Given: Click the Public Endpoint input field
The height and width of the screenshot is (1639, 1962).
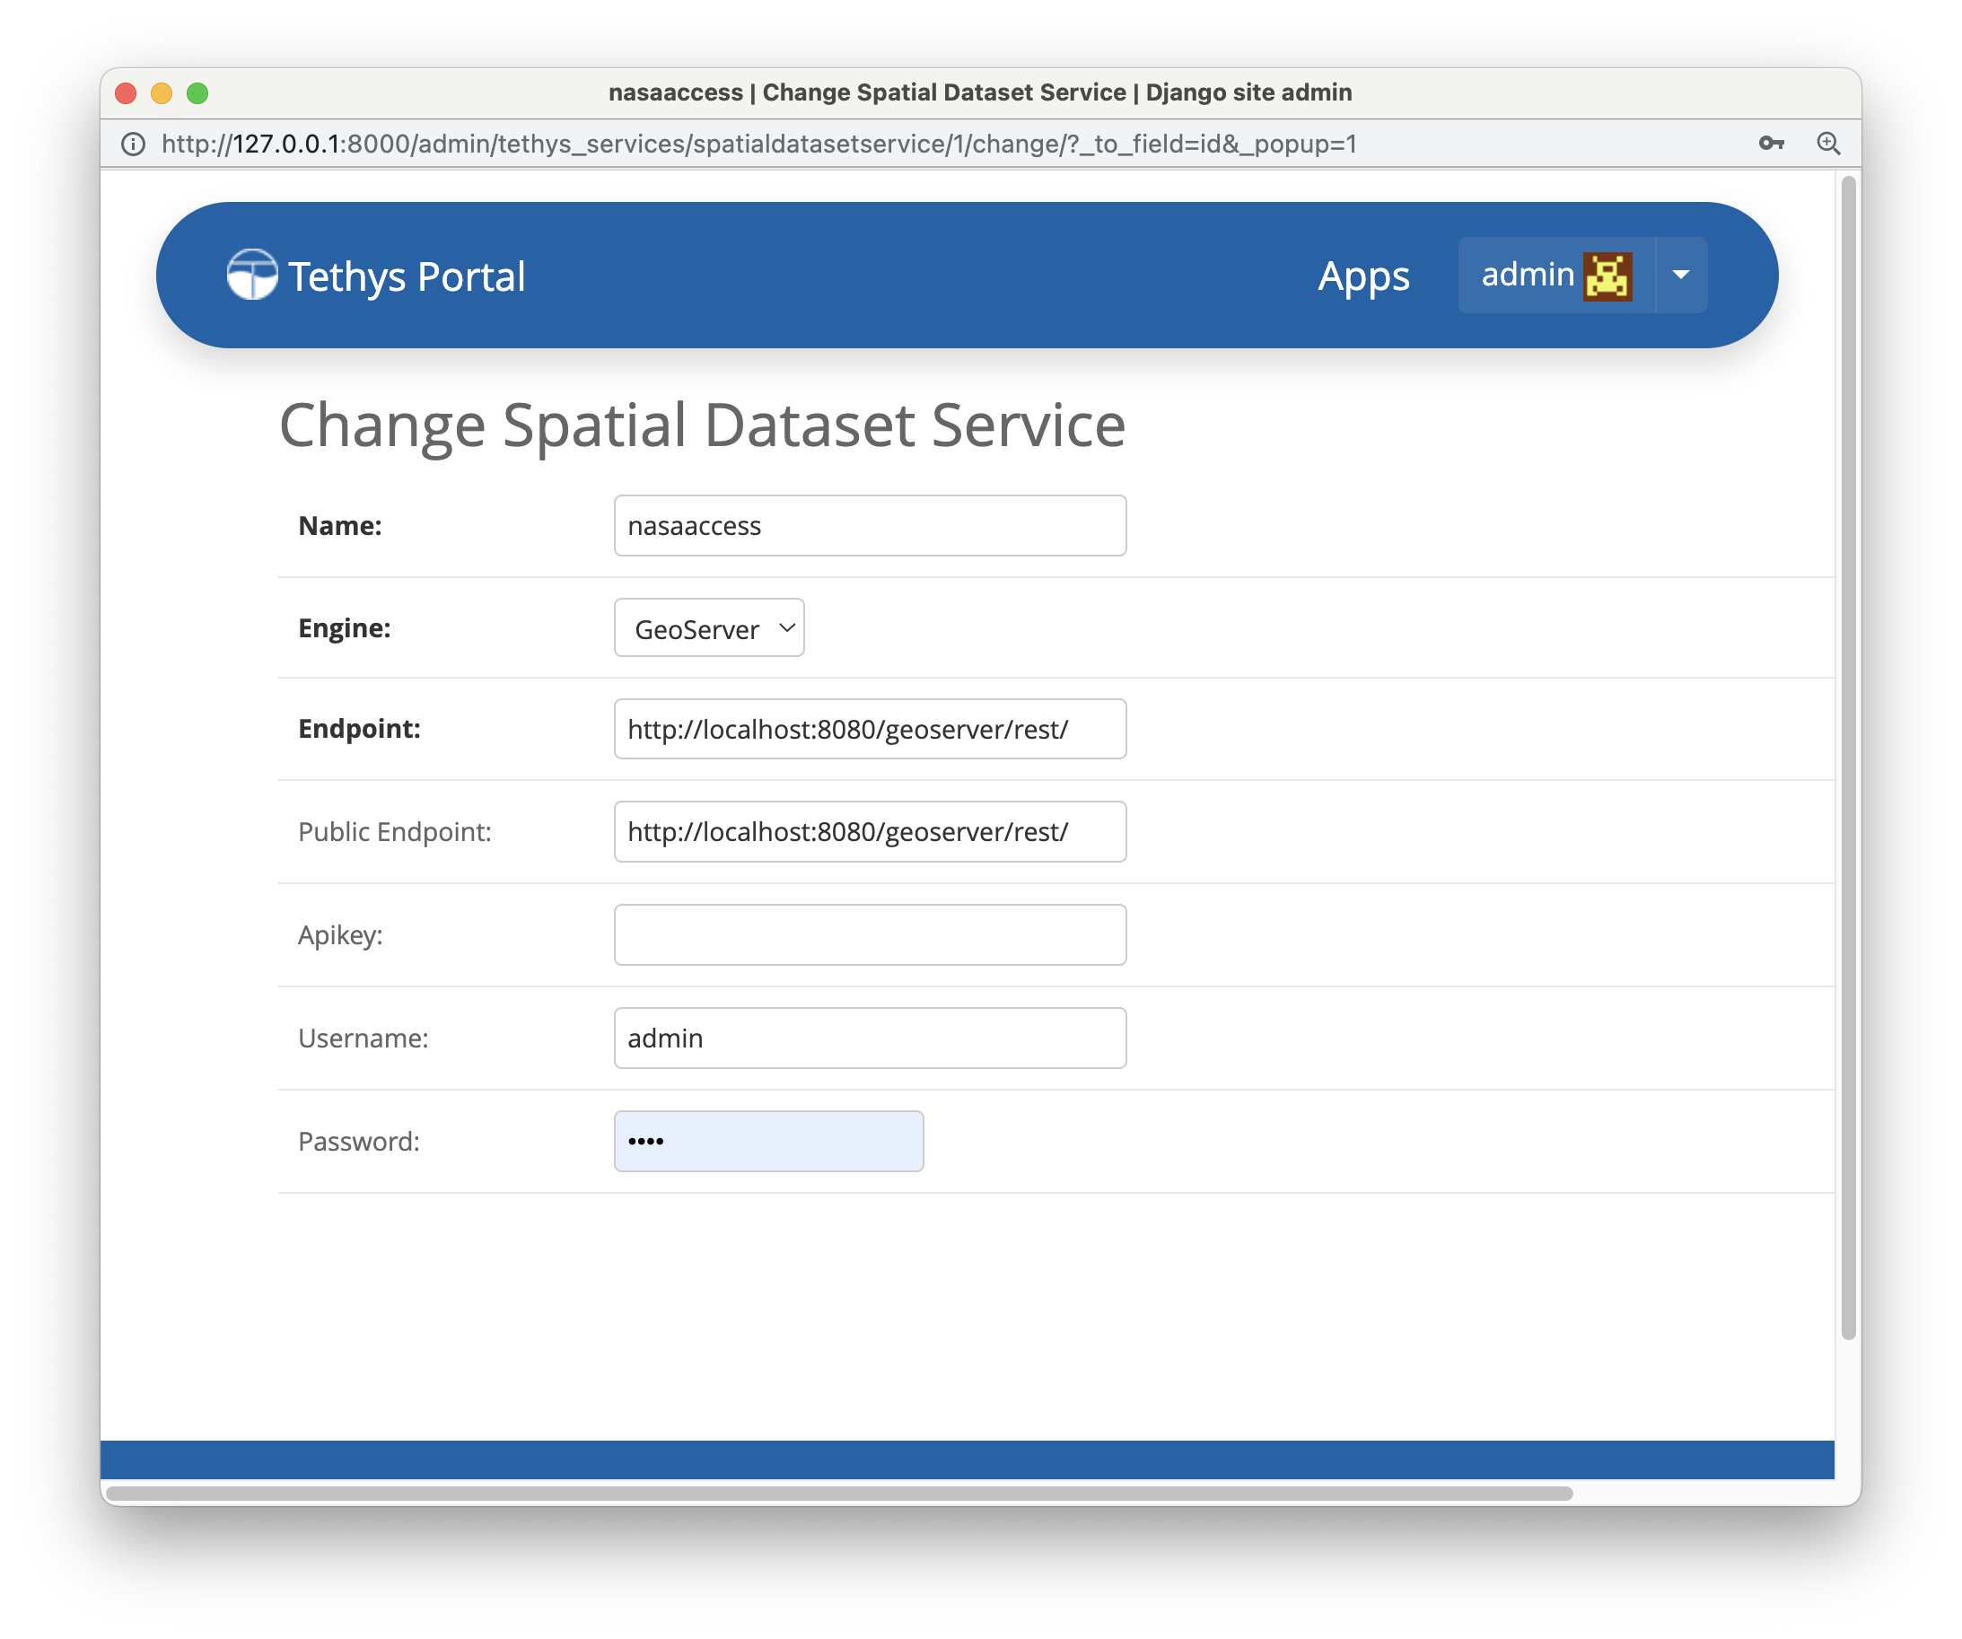Looking at the screenshot, I should 870,832.
